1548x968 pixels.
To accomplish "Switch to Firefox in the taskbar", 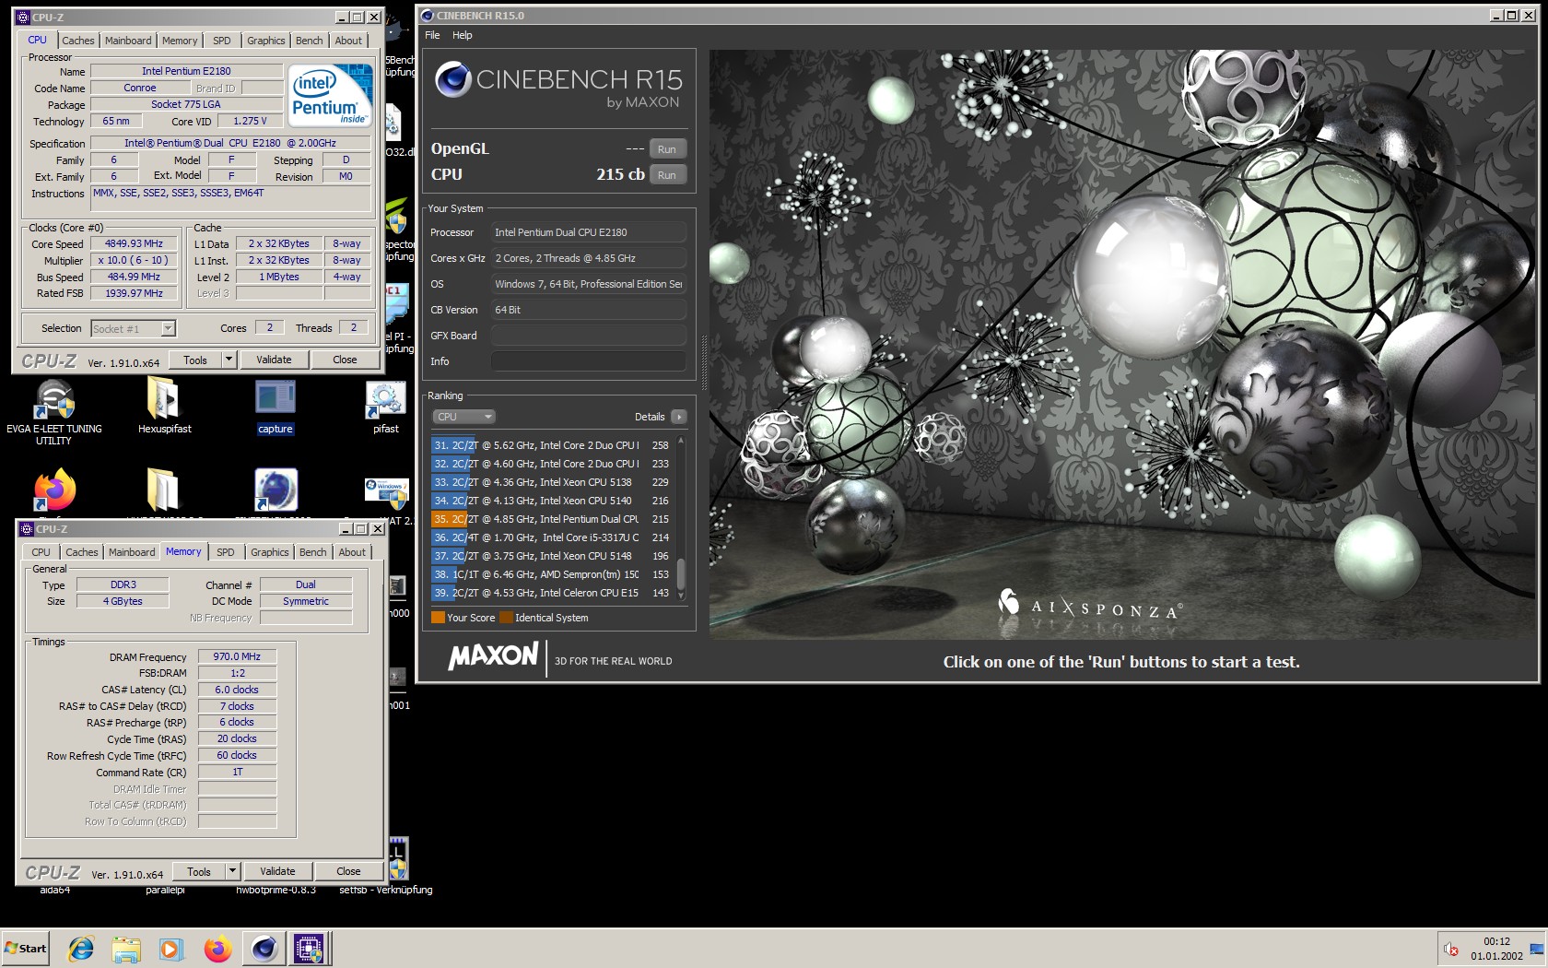I will 217,949.
